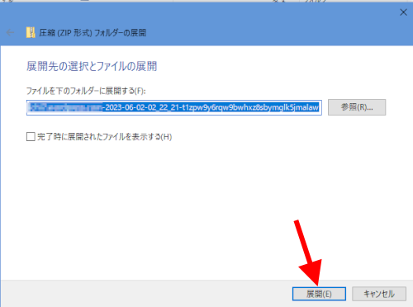The width and height of the screenshot is (413, 307).
Task: Go back using the back arrow
Action: (x=10, y=33)
